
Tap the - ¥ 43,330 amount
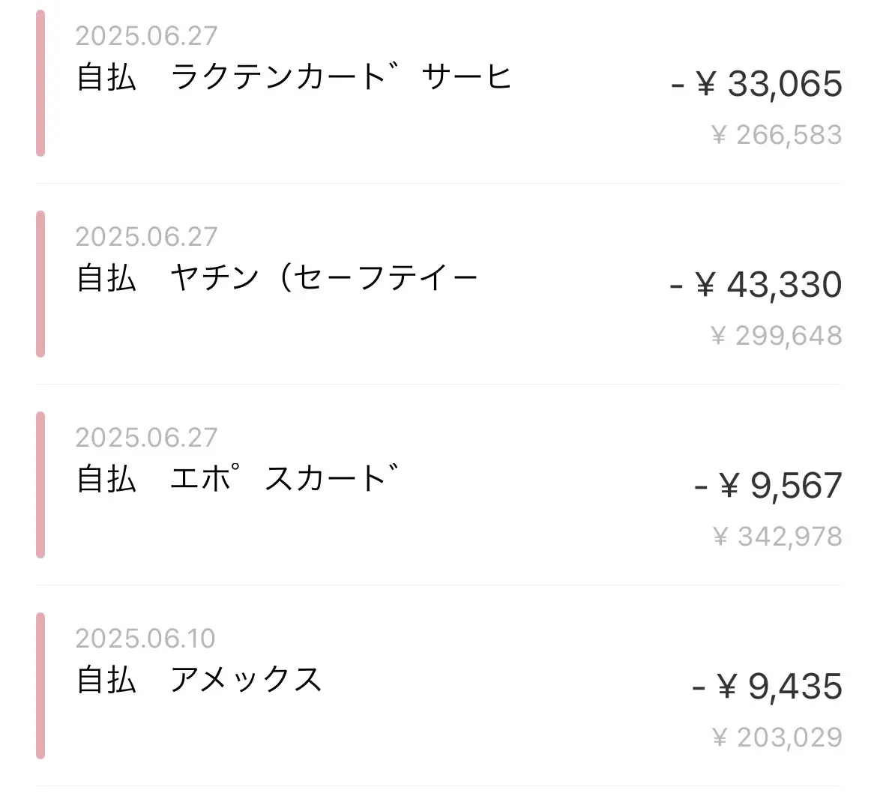pos(756,285)
